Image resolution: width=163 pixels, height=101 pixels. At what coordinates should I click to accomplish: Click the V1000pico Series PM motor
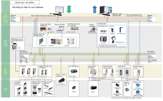[x=118, y=92]
